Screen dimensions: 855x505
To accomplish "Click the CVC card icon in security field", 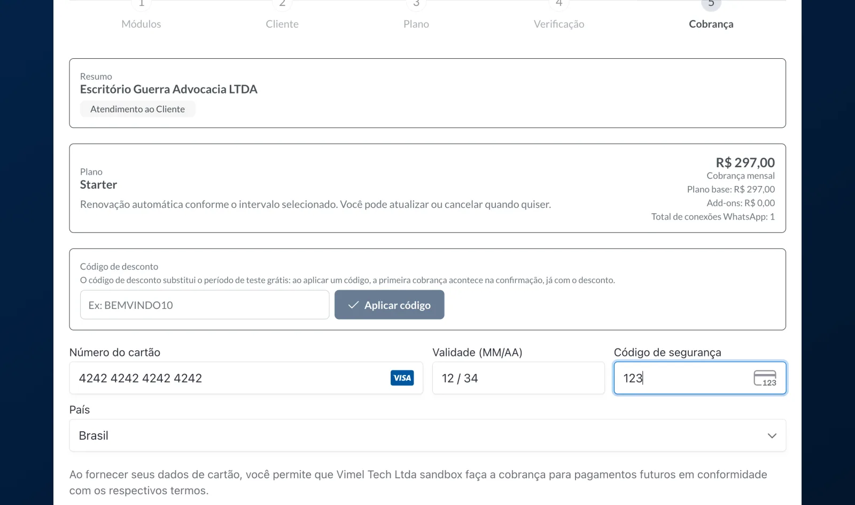I will pyautogui.click(x=765, y=378).
